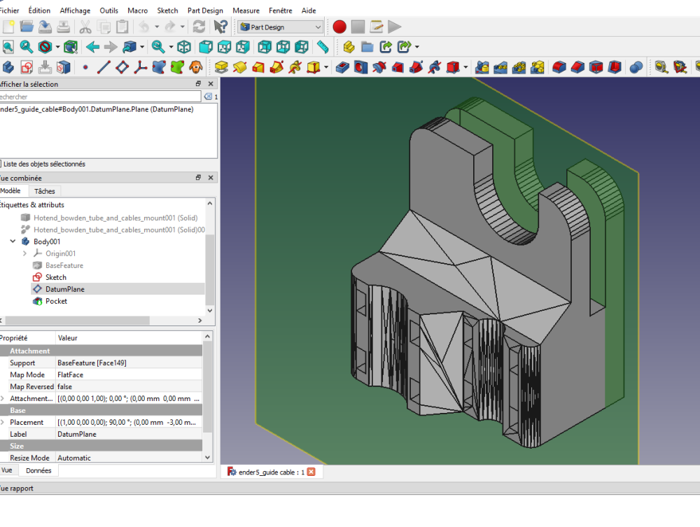The height and width of the screenshot is (527, 700).
Task: Expand the Attachment property row arrow
Action: click(x=3, y=398)
